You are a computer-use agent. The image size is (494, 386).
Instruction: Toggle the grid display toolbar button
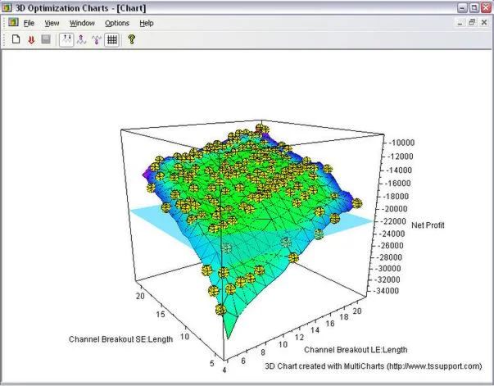tap(112, 39)
